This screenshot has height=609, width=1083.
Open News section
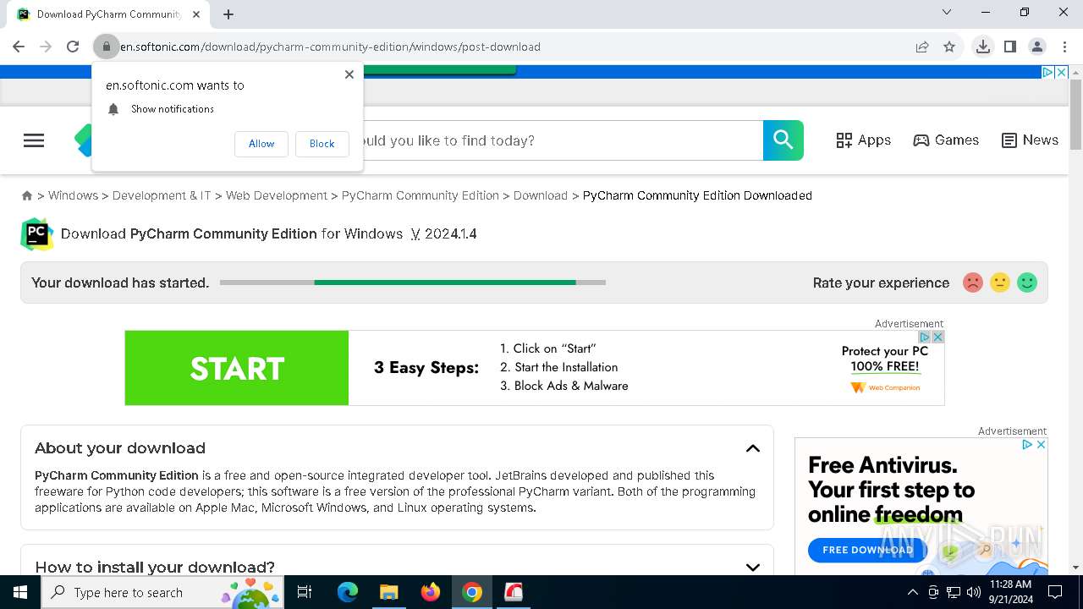(1030, 140)
